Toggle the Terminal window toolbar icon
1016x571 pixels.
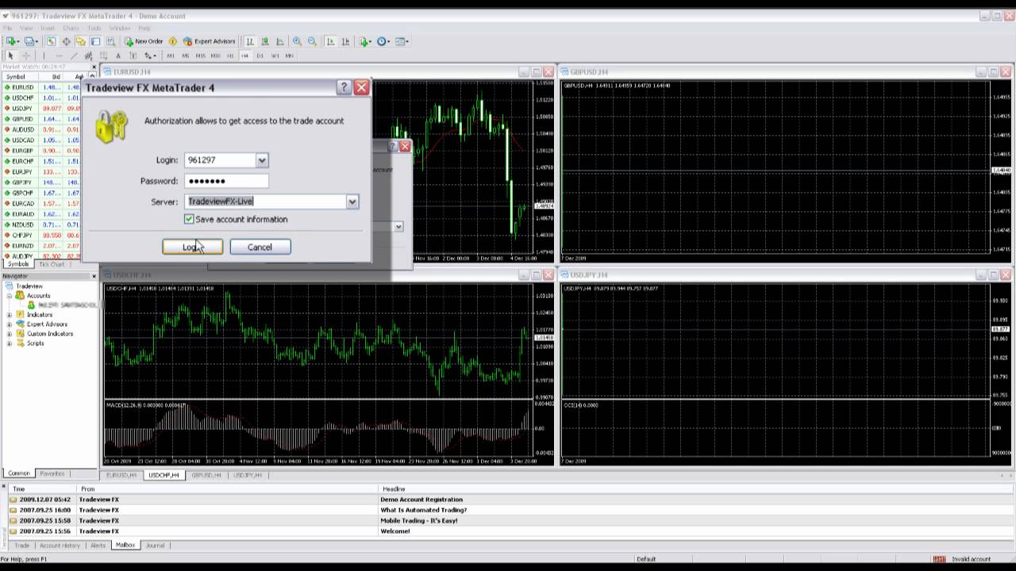[x=95, y=41]
